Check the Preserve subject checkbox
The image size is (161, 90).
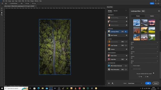point(132,66)
